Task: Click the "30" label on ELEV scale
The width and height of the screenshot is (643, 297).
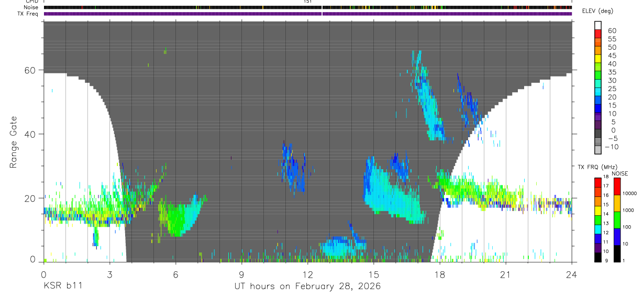Action: tap(611, 81)
